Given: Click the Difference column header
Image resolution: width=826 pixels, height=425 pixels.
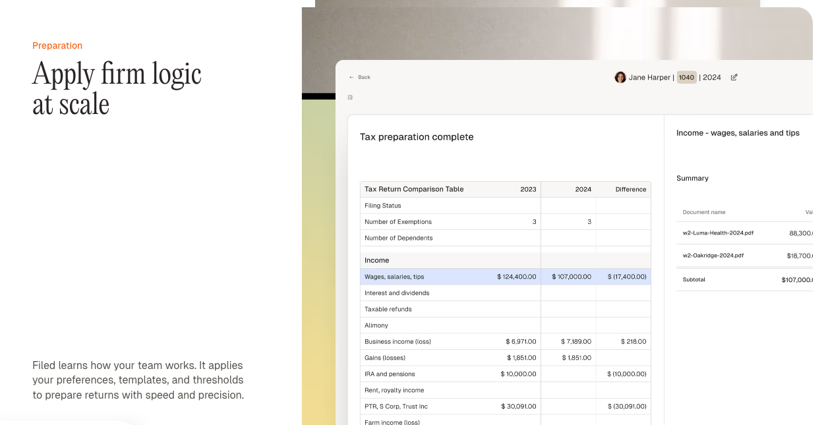Looking at the screenshot, I should pos(631,189).
